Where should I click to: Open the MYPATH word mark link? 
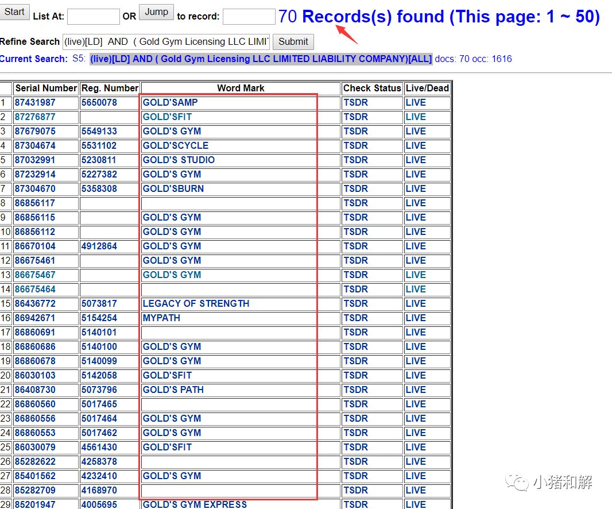(x=161, y=318)
